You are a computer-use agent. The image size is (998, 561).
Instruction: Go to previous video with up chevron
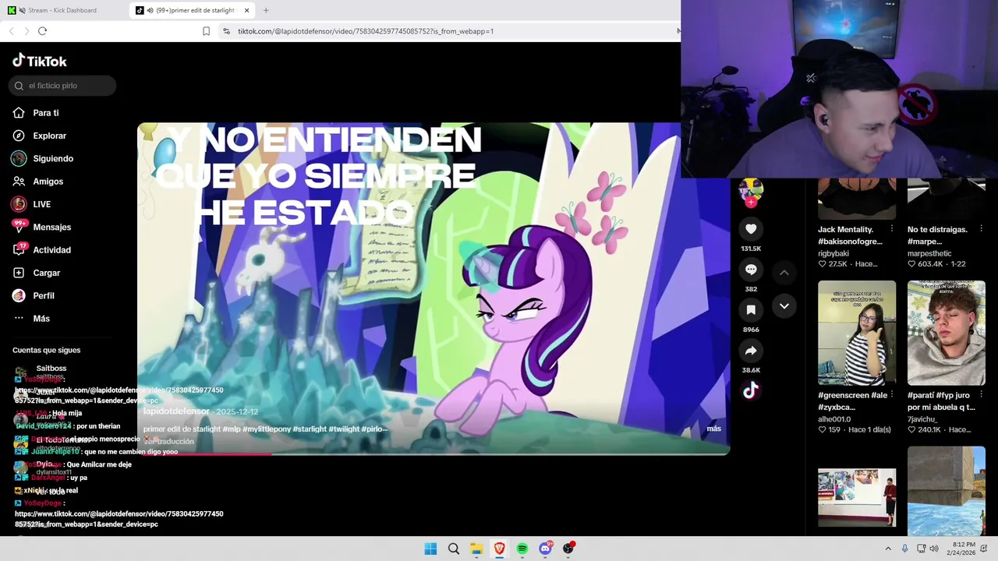coord(784,273)
